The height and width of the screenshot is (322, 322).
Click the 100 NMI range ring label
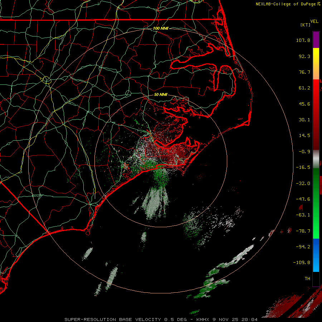click(x=161, y=28)
